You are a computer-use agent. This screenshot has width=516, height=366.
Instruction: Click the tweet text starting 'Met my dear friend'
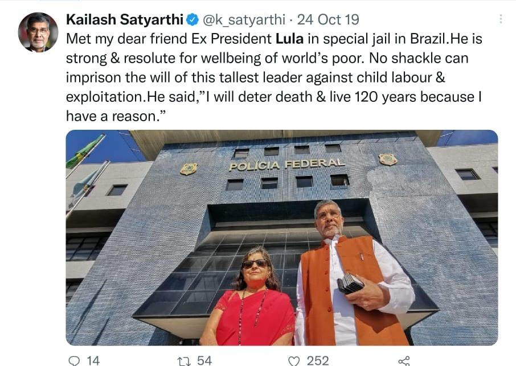(x=274, y=77)
